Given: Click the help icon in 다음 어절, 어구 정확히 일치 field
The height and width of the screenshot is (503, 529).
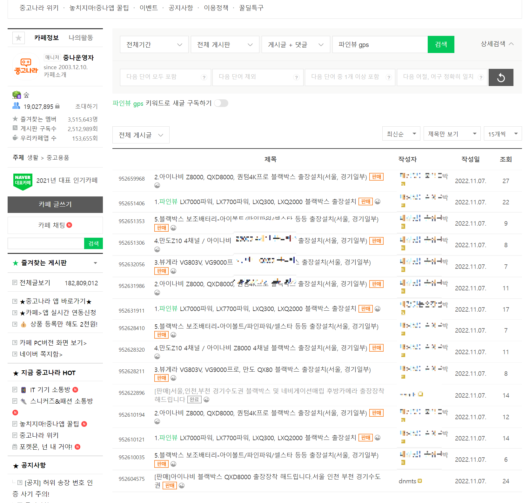Looking at the screenshot, I should (x=481, y=77).
